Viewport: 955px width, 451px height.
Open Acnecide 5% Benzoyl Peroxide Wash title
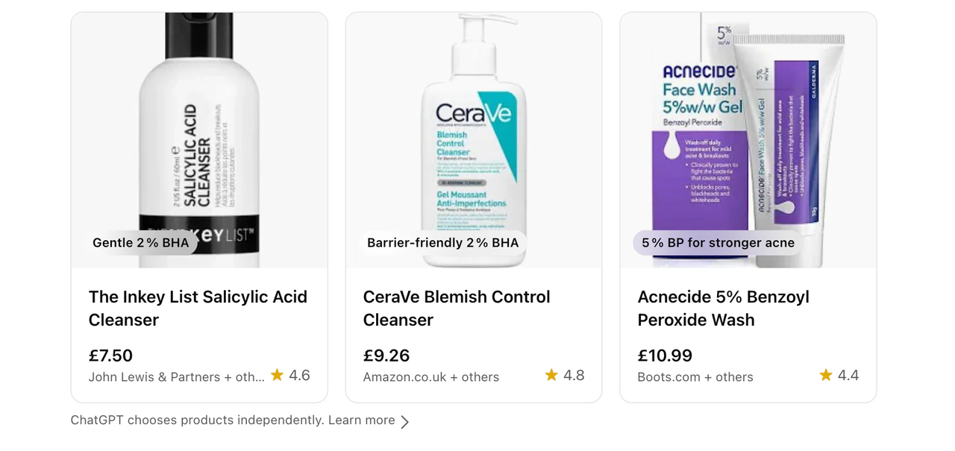coord(723,308)
